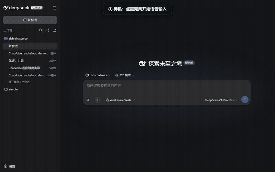This screenshot has height=172, width=275.
Task: Click the 探索未至之境 heading
Action: pos(165,64)
